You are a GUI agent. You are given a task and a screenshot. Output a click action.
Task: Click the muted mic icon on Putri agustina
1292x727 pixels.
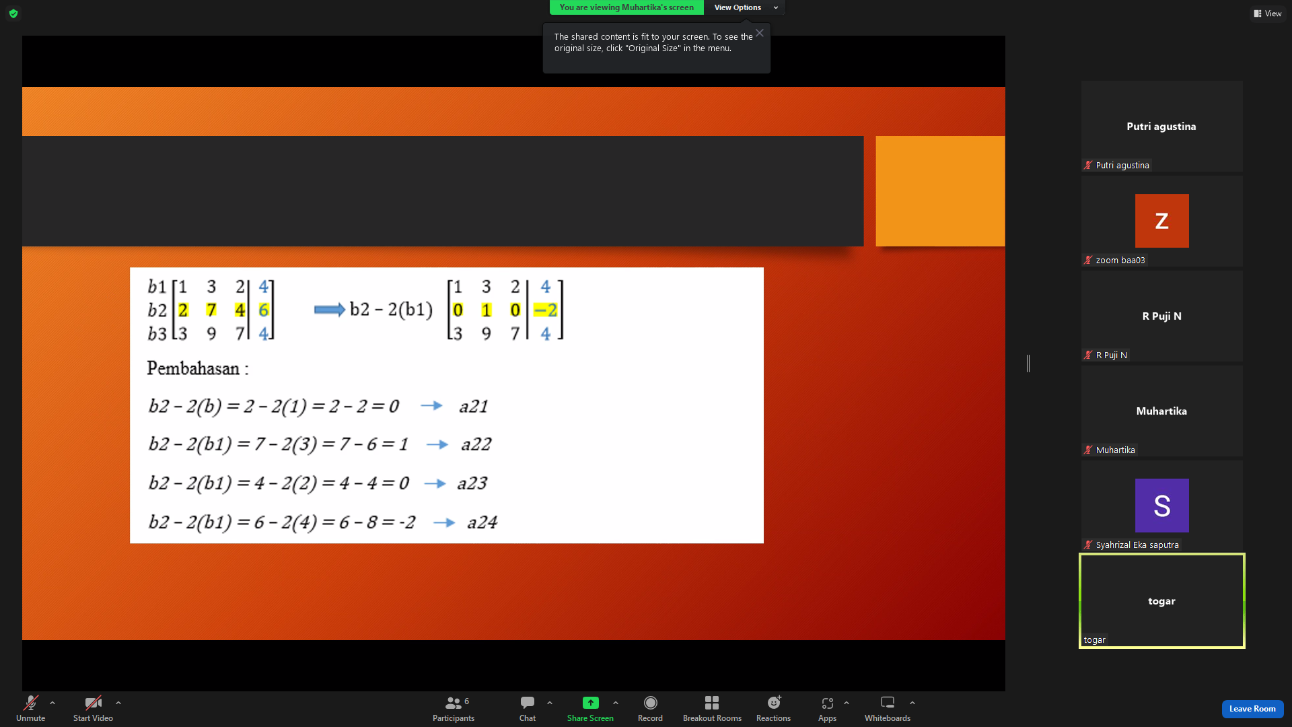coord(1088,165)
